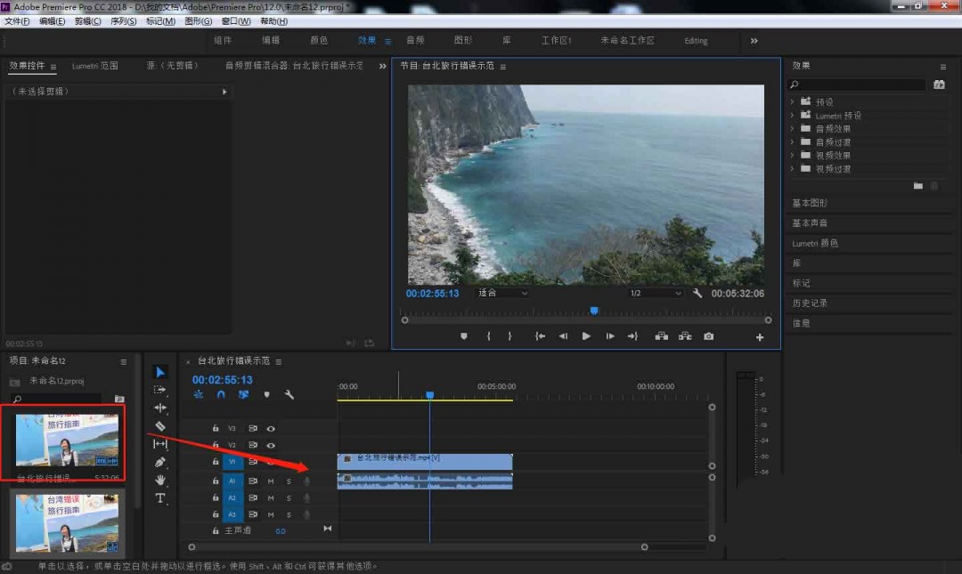Image resolution: width=962 pixels, height=574 pixels.
Task: Choose the Hand tool
Action: pos(160,480)
